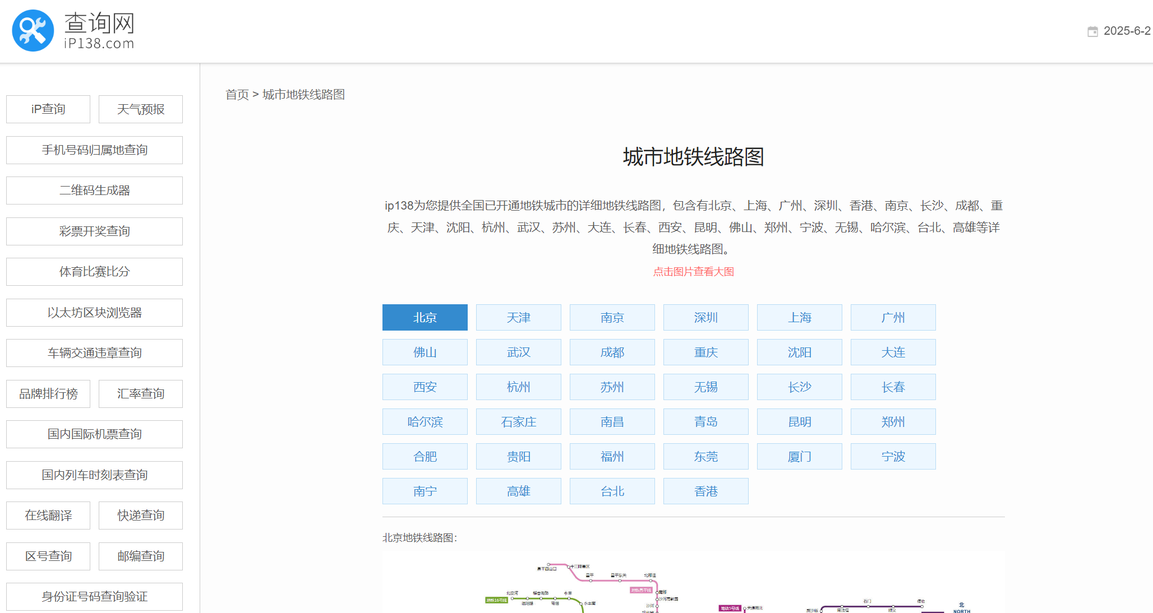Click the 快递查询 sidebar button

140,516
